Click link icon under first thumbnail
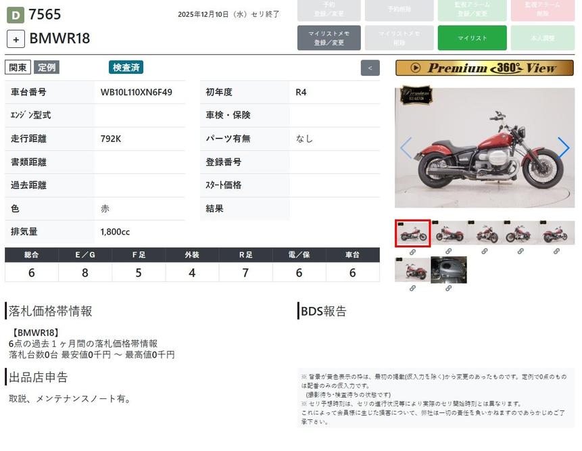The width and height of the screenshot is (582, 451). (412, 252)
